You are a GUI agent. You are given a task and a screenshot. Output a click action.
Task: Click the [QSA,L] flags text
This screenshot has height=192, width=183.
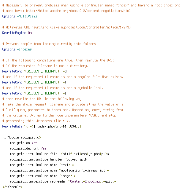coord(75,126)
